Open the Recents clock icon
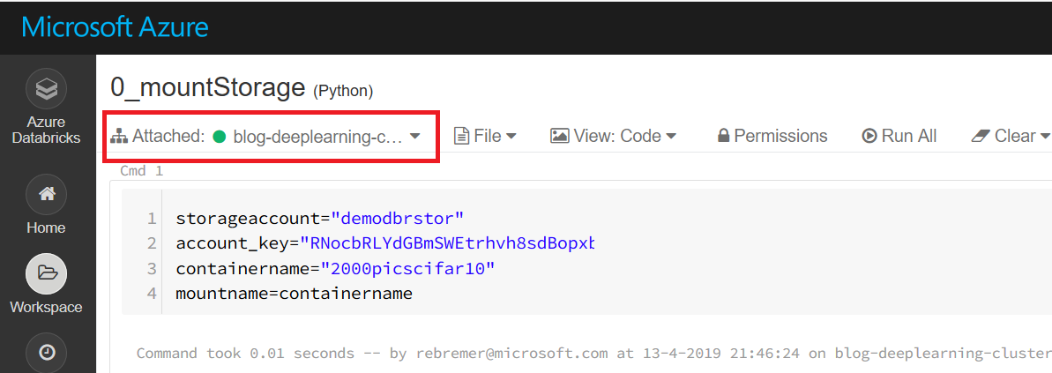 tap(46, 353)
